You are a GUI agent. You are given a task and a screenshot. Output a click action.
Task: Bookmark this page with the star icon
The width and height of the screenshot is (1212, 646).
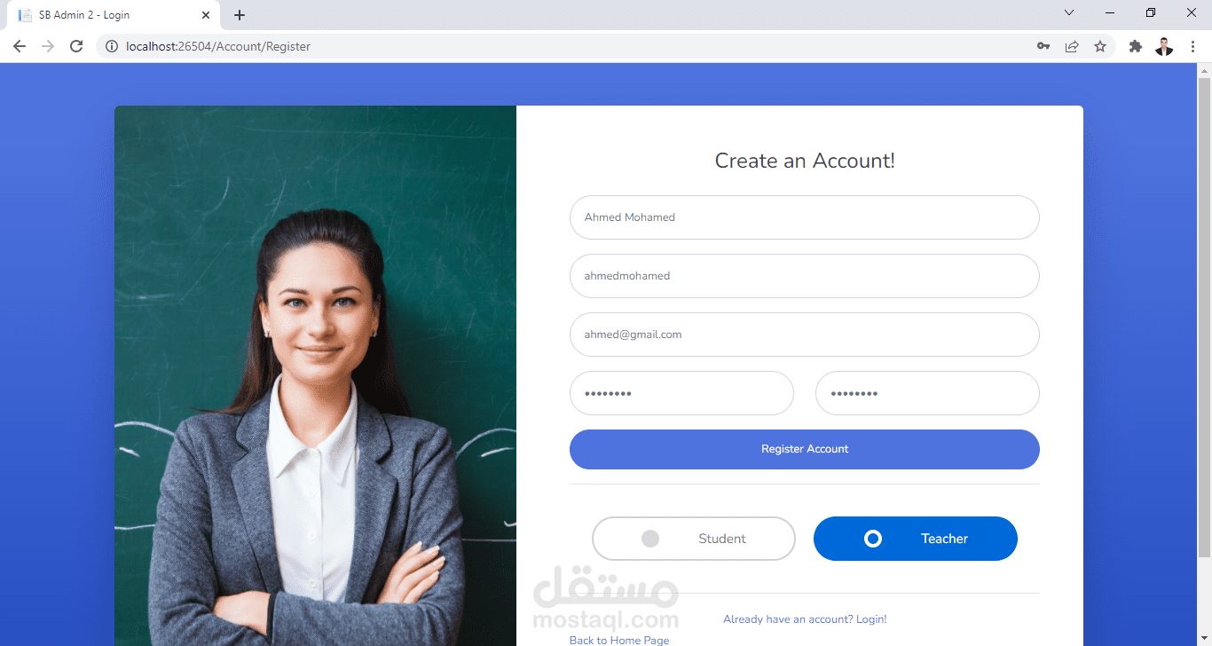[x=1100, y=46]
